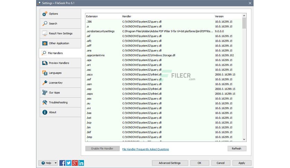290x168 pixels.
Task: Select the .bin extension row
Action: point(164,127)
